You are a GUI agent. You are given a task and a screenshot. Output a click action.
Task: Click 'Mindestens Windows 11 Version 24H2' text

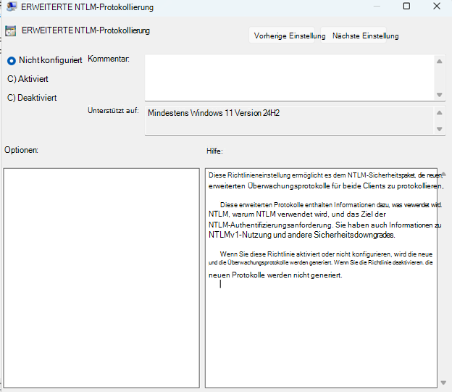click(x=214, y=113)
